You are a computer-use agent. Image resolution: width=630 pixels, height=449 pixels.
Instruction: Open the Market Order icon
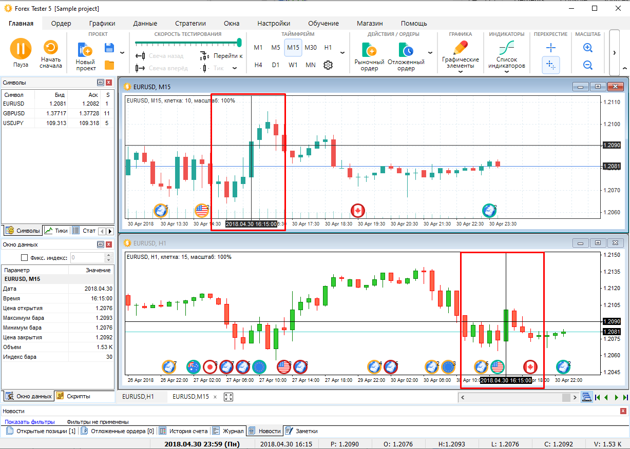(369, 50)
